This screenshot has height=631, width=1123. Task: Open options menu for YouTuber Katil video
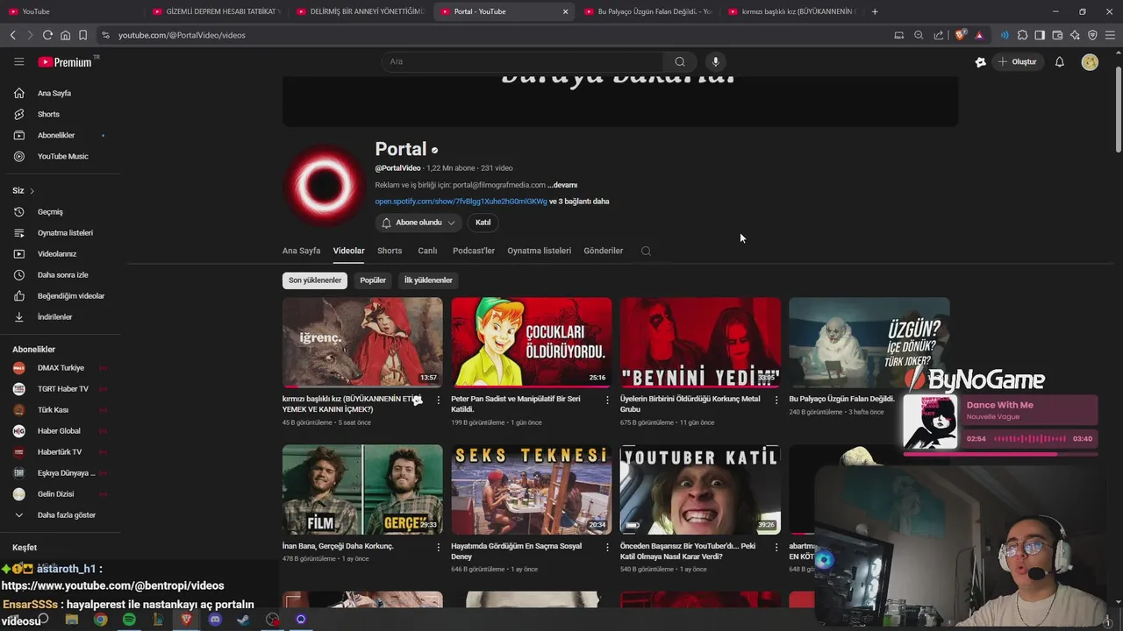click(x=776, y=547)
